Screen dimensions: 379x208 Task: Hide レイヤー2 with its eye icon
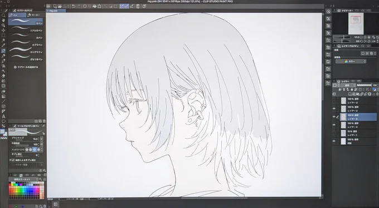(334, 108)
